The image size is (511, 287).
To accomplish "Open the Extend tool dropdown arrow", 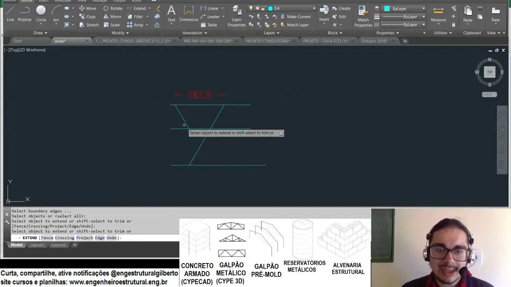I will [x=150, y=8].
